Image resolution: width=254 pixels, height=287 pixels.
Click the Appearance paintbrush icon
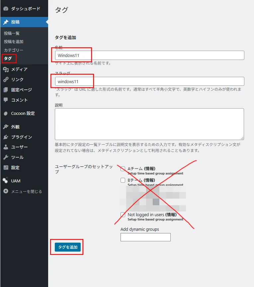[x=6, y=127]
